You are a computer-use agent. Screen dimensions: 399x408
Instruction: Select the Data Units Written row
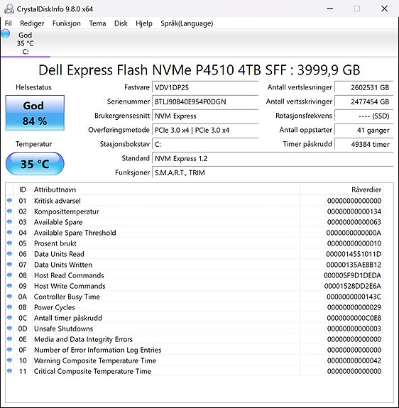click(194, 265)
